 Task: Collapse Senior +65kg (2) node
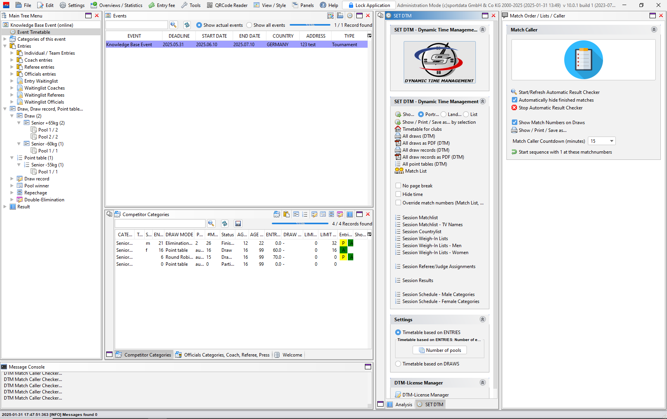19,123
